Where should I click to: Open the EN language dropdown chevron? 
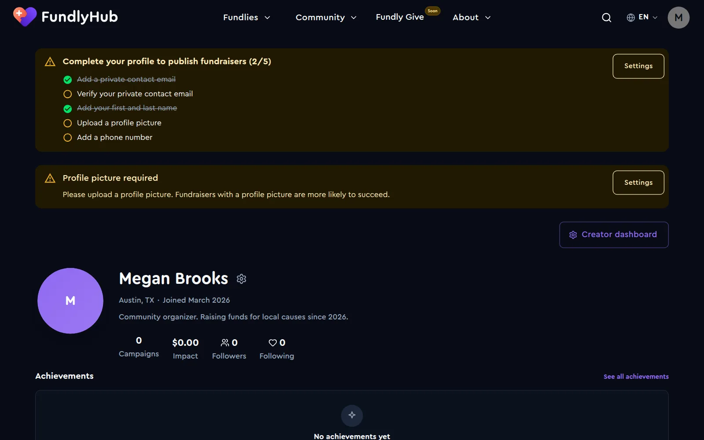[x=655, y=18]
